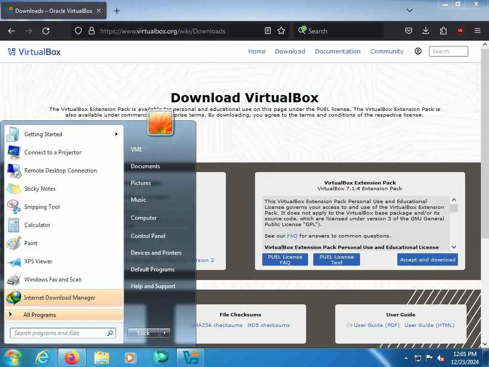The image size is (489, 367).
Task: Click Search programs and files box
Action: pos(63,333)
